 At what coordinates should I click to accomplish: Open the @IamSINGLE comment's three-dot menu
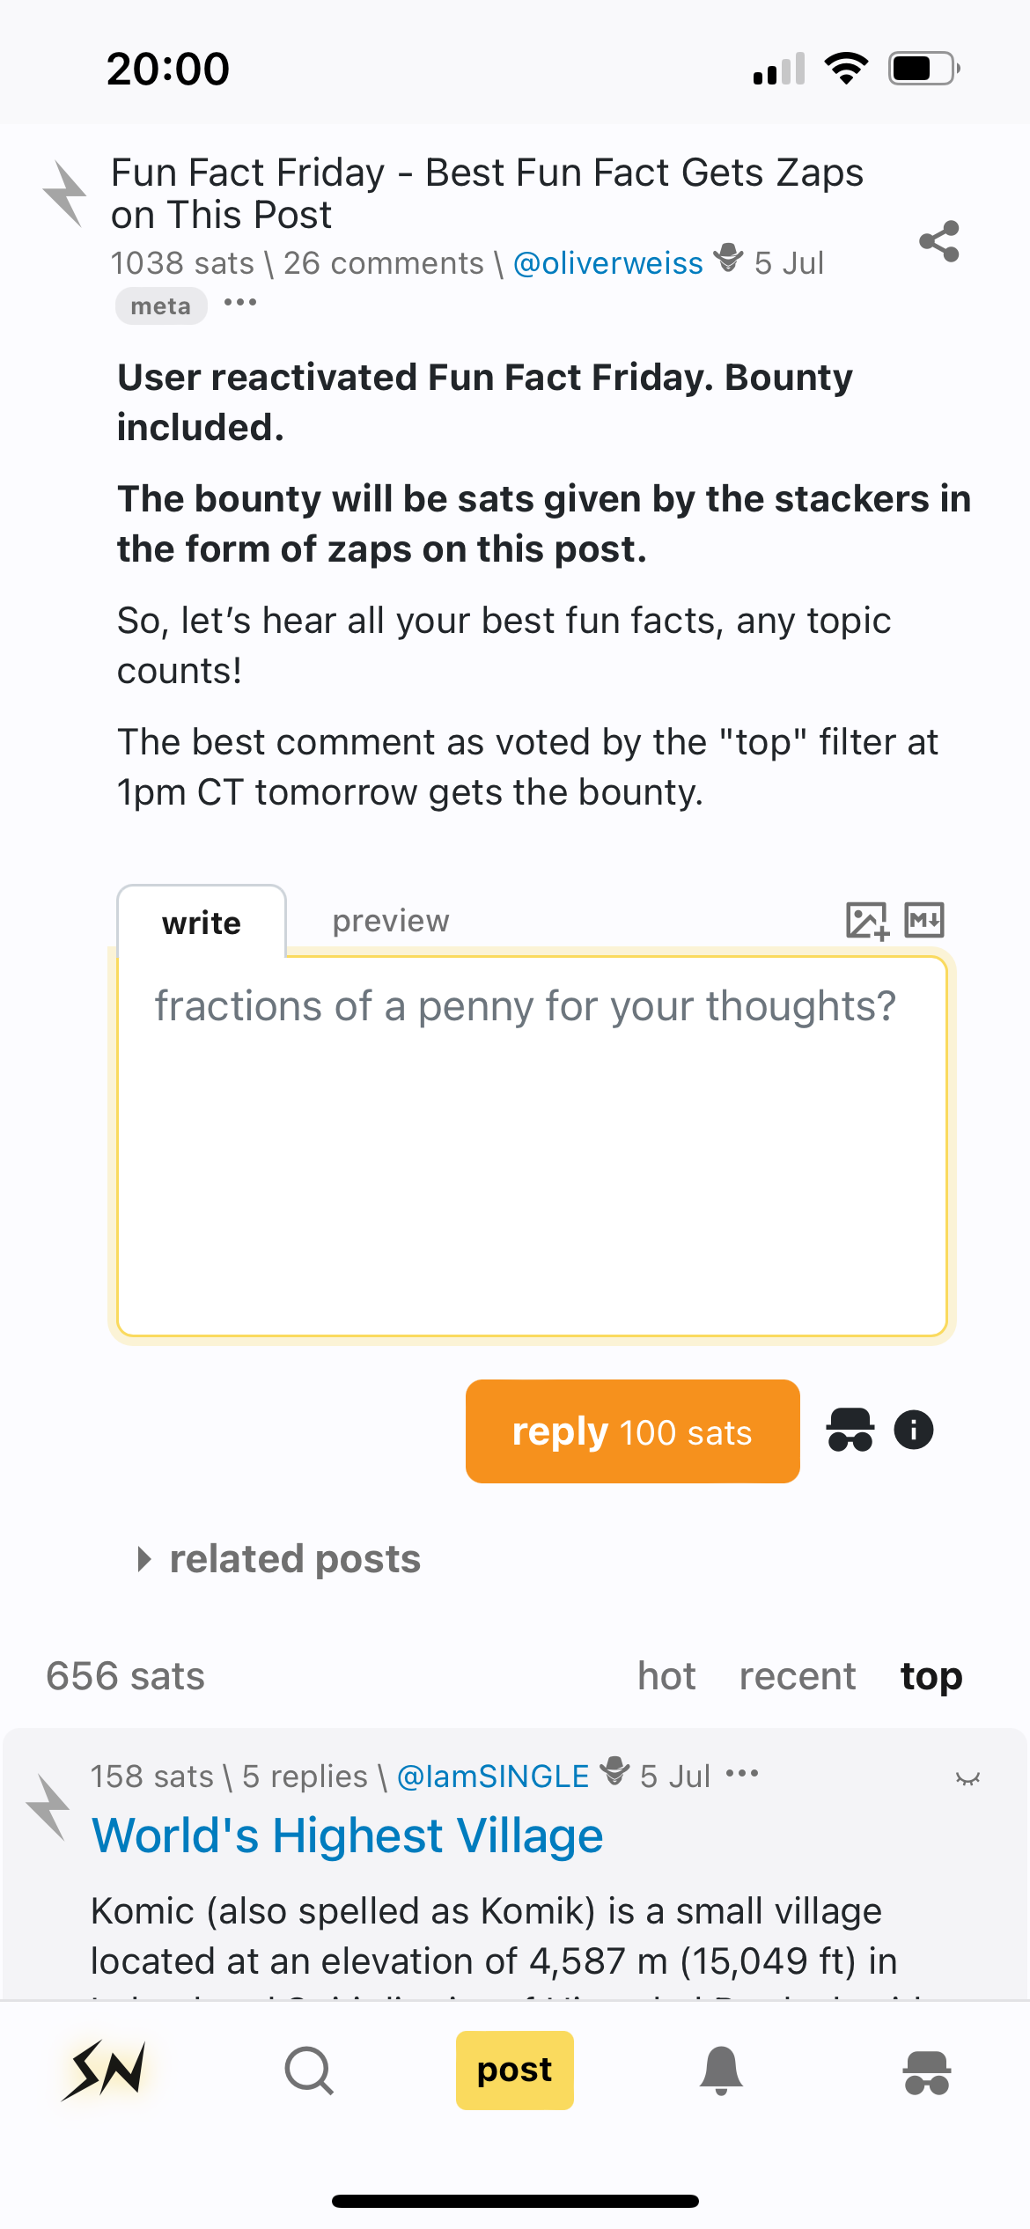coord(742,1774)
